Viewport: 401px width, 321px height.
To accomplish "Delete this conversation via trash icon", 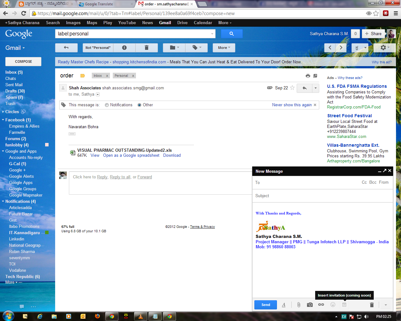I will click(146, 48).
